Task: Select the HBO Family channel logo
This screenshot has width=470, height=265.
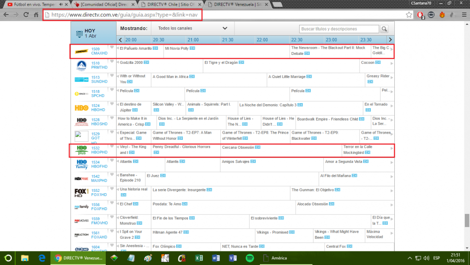Action: 81,164
